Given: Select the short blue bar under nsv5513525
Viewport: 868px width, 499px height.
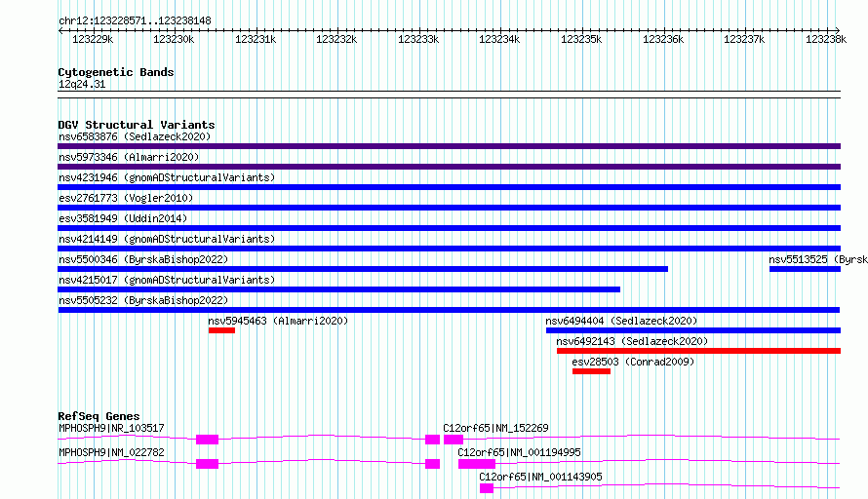Looking at the screenshot, I should coord(805,269).
